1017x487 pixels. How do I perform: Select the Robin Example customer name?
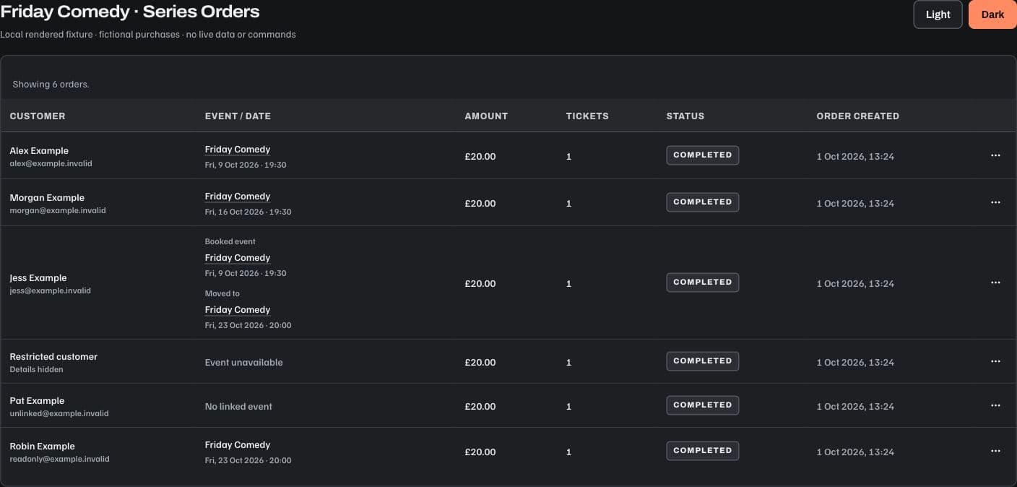click(42, 447)
